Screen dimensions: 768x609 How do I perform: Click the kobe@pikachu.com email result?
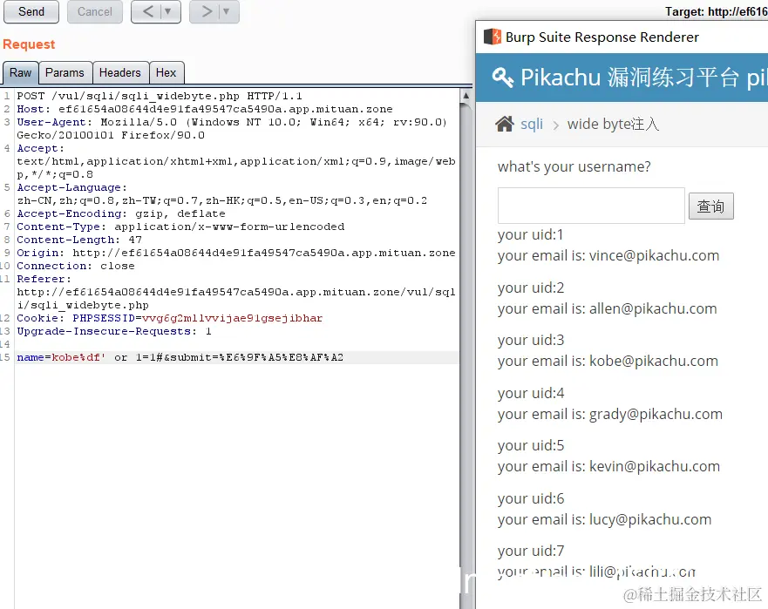654,362
